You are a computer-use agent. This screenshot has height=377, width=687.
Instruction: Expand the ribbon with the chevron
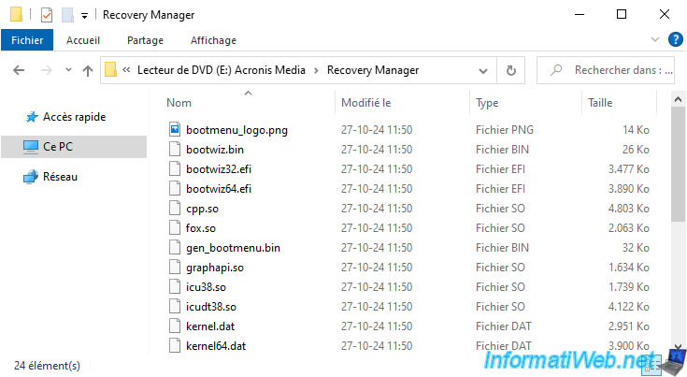tap(654, 39)
